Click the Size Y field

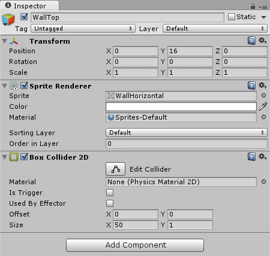(190, 225)
